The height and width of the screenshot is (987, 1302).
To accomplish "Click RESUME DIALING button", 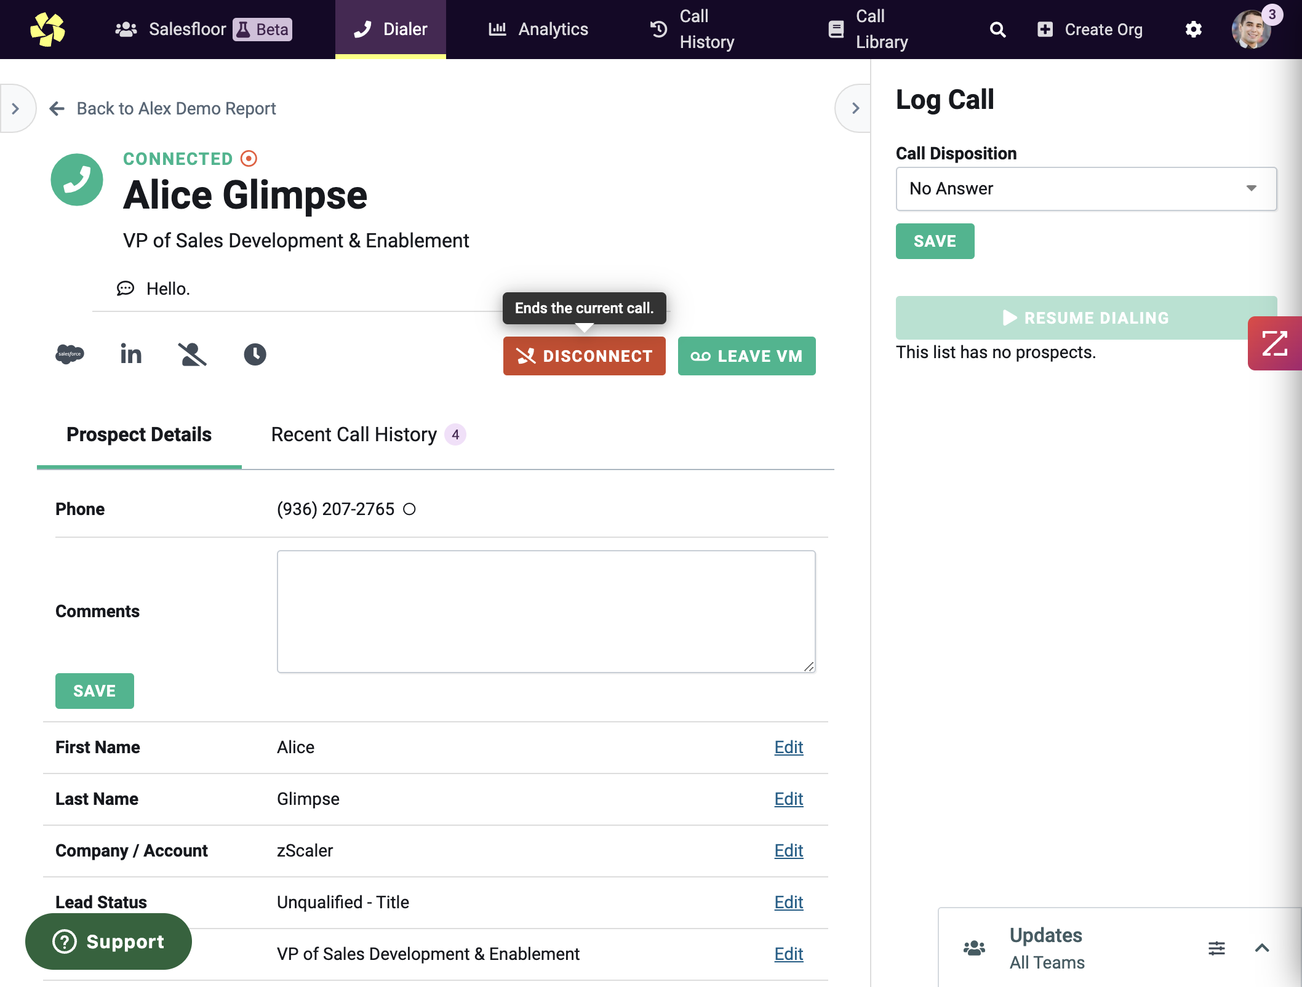I will tap(1086, 318).
